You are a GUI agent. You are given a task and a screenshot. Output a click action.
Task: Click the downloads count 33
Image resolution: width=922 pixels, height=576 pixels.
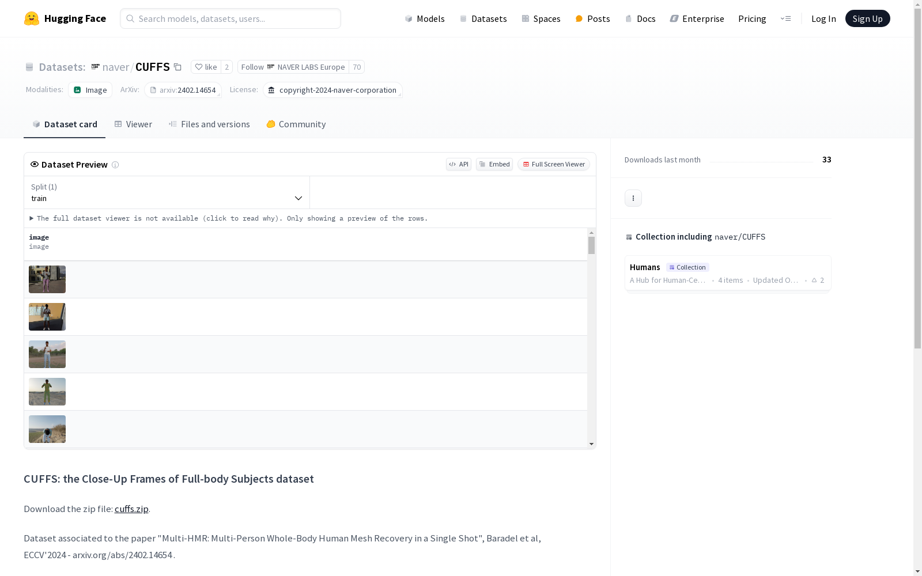[x=827, y=160]
